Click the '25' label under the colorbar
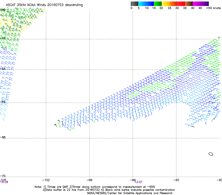Screen dimensions: 222x195 tap(169, 8)
